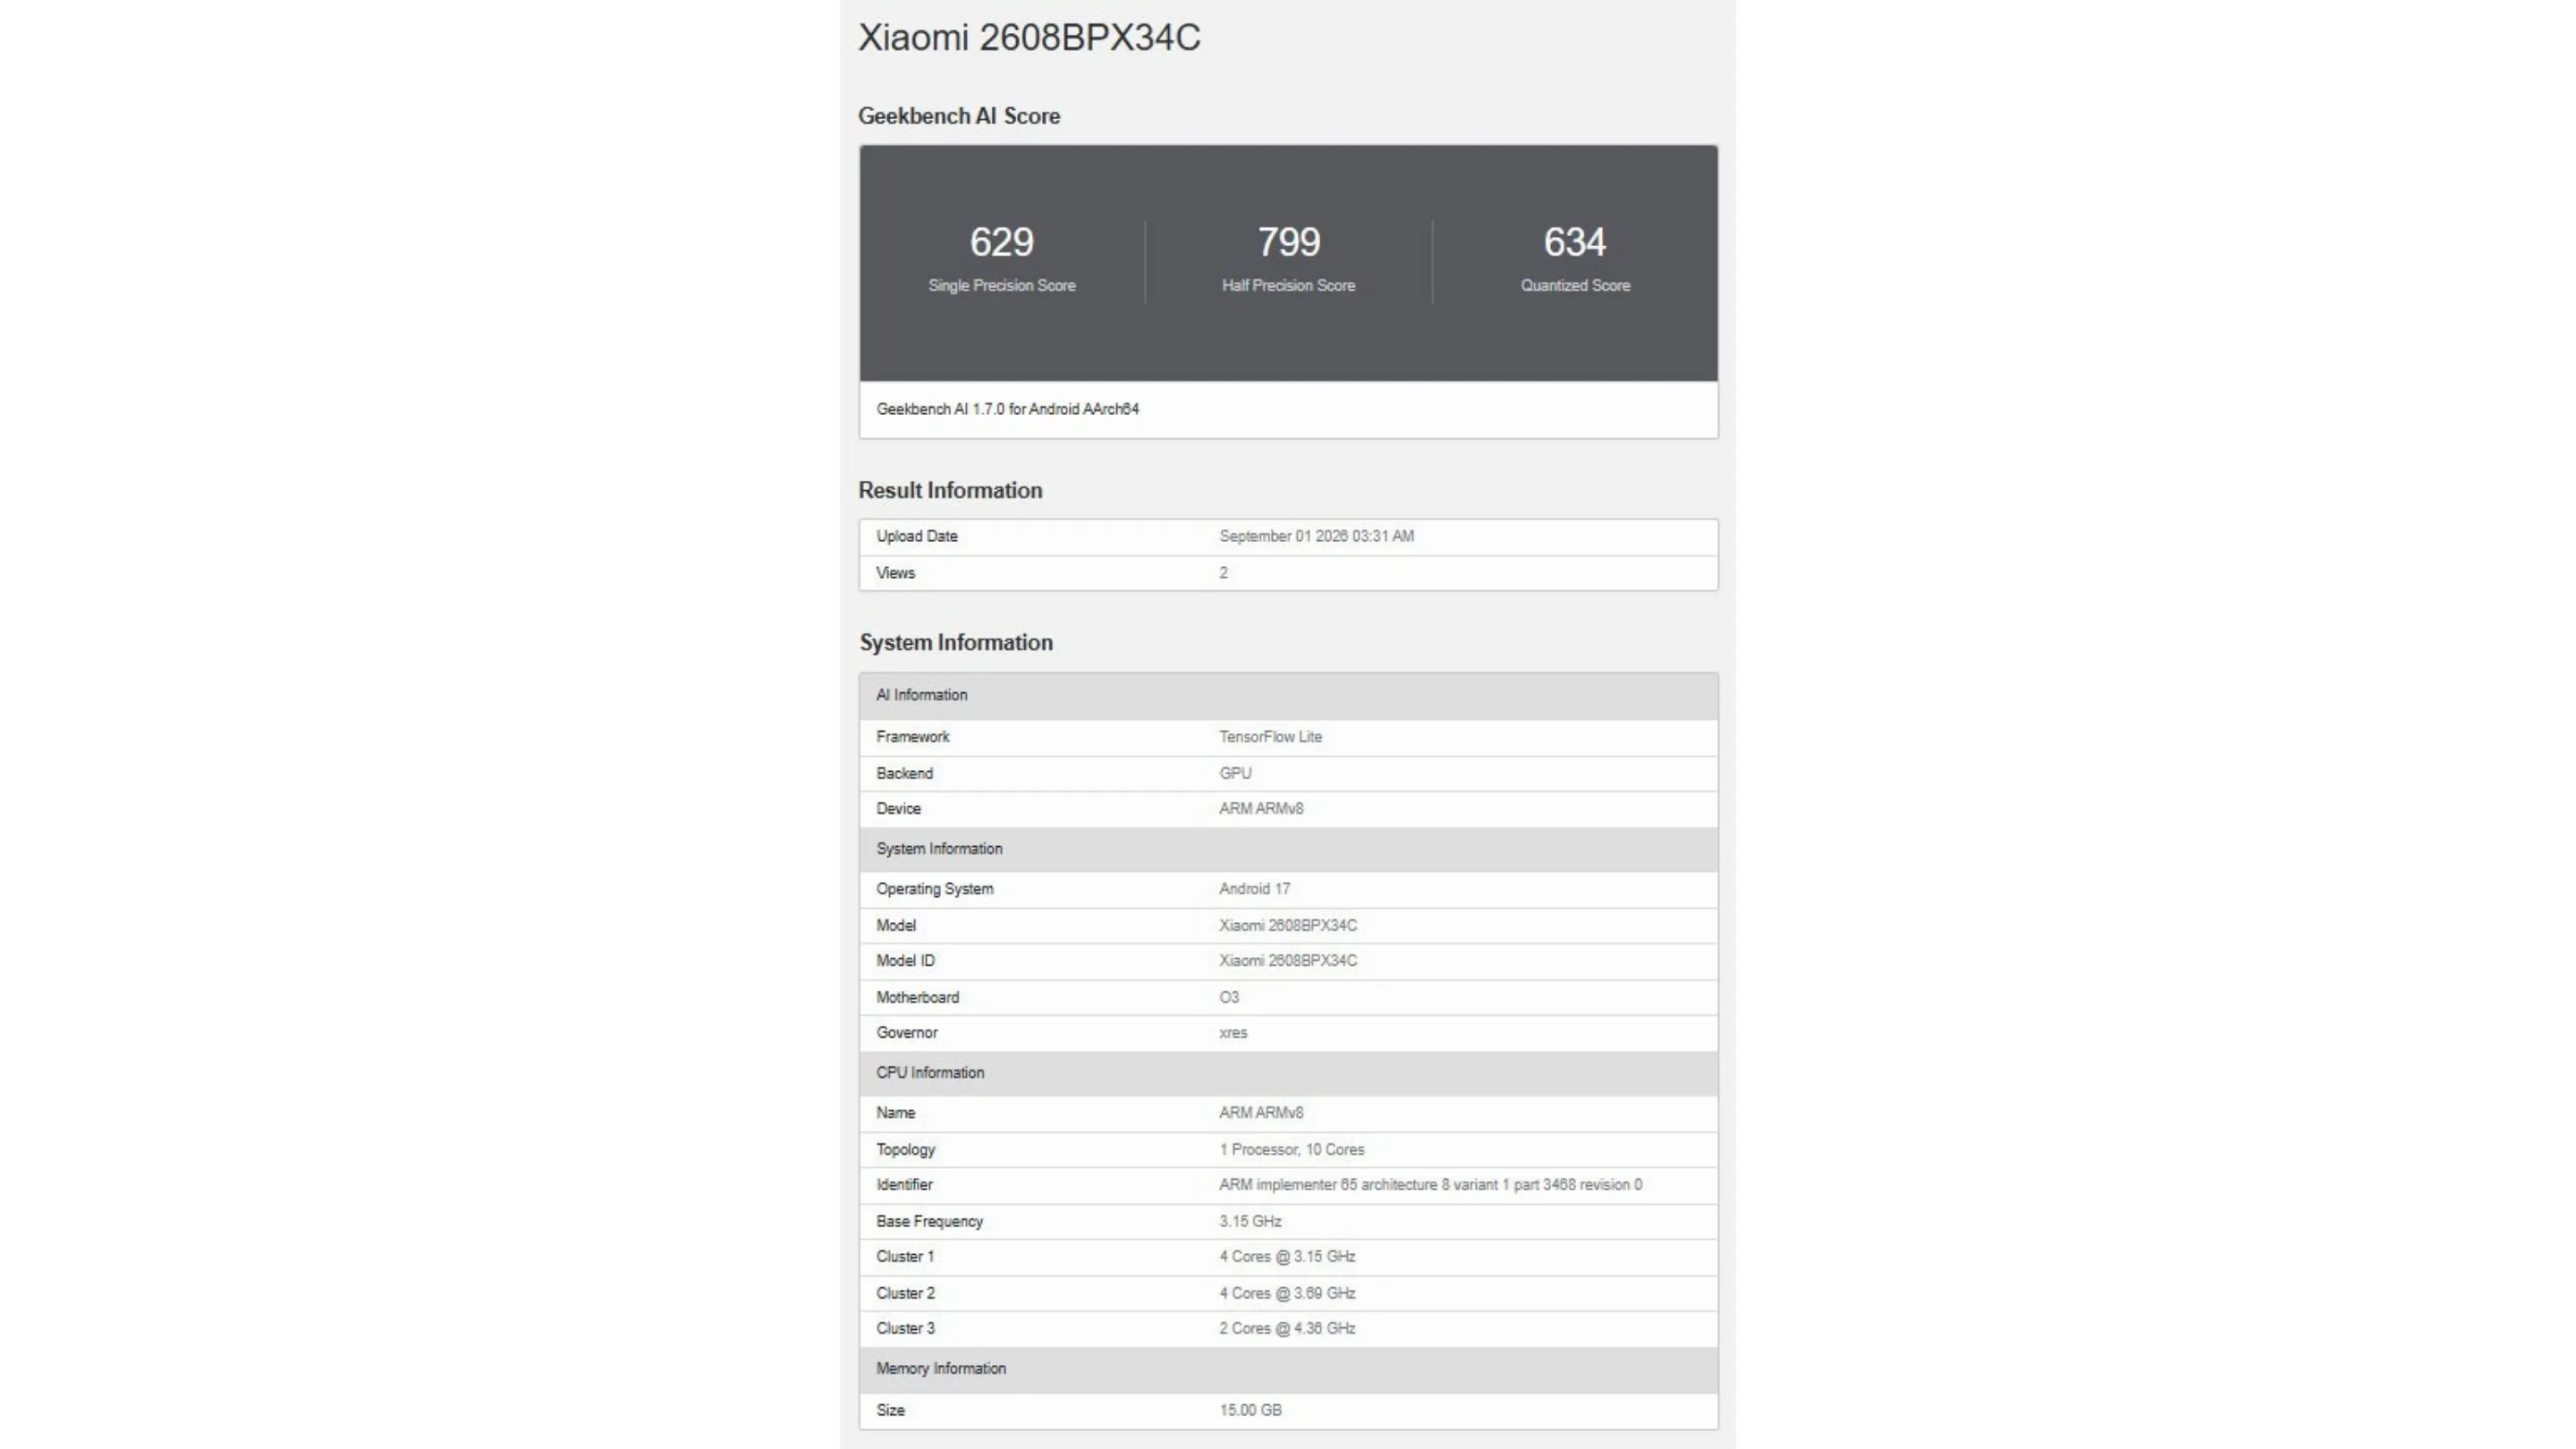This screenshot has height=1449, width=2576.
Task: Click the System Information main heading
Action: tap(956, 642)
